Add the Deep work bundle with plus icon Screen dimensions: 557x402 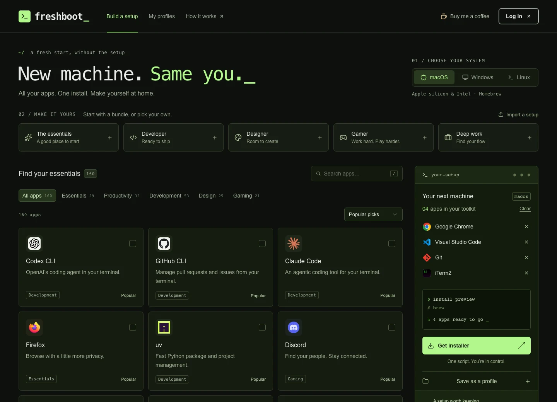coord(530,138)
